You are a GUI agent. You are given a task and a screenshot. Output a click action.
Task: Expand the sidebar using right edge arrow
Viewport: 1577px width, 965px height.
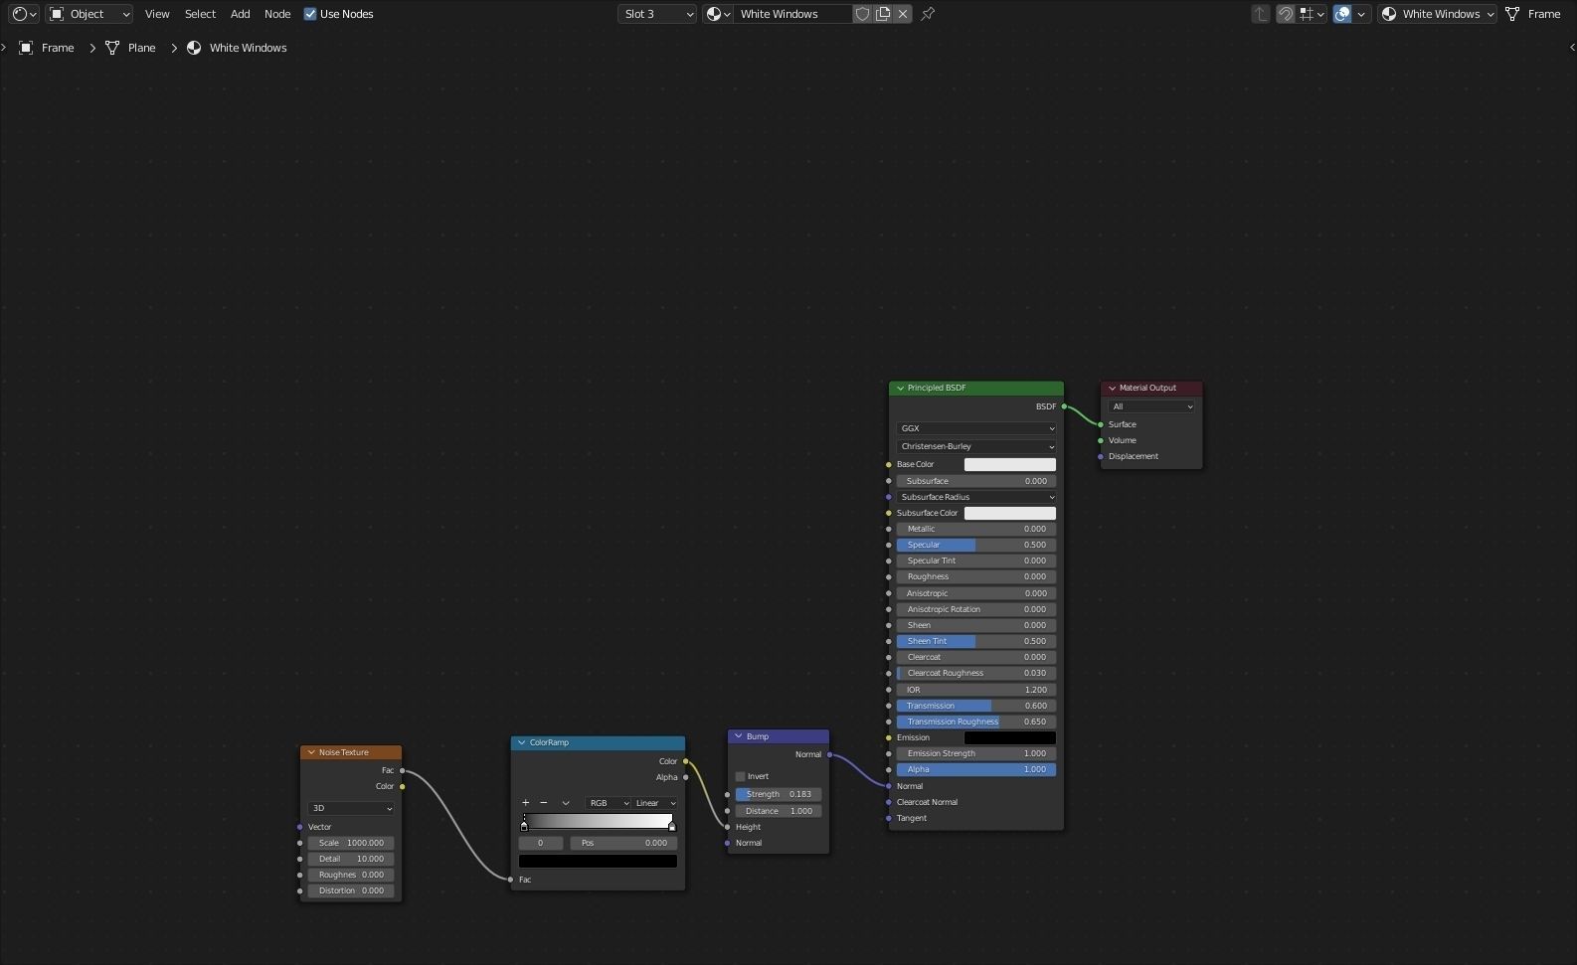(x=1572, y=47)
